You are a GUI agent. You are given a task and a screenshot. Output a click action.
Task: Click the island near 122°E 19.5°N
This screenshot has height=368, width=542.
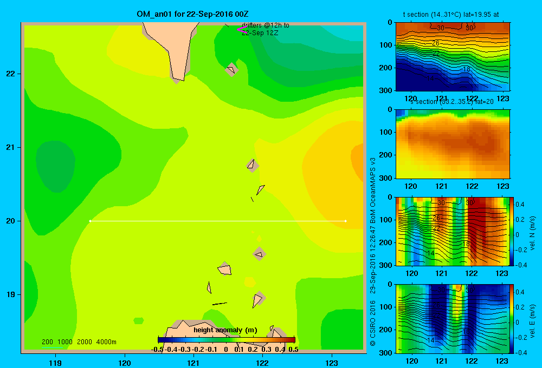(260, 254)
